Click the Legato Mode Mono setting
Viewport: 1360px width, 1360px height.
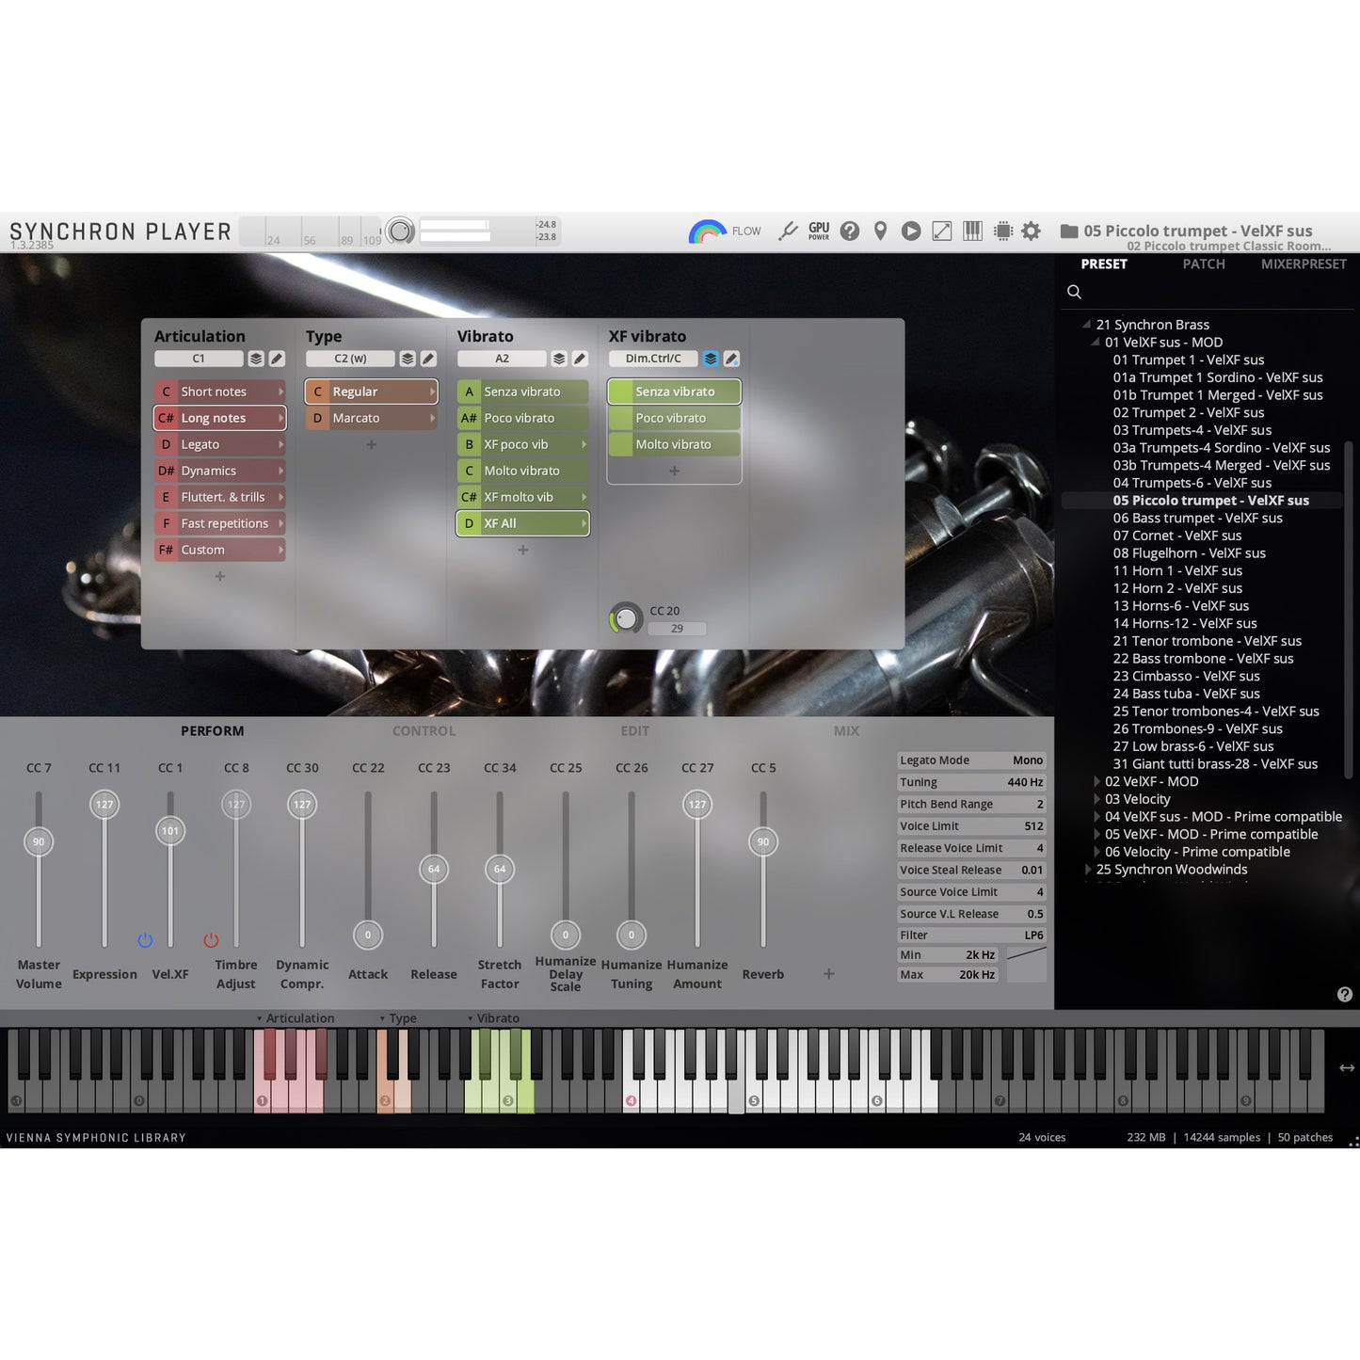point(971,760)
